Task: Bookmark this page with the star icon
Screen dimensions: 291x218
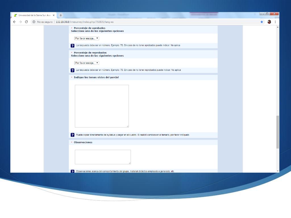Action: coord(262,22)
